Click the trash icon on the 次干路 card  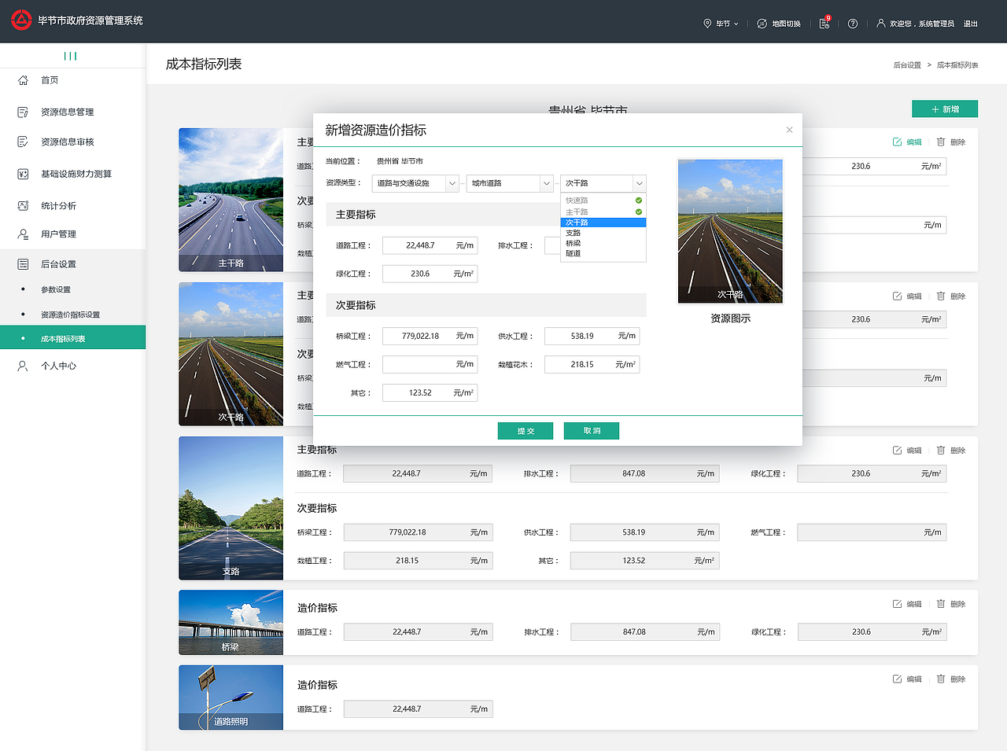(x=941, y=296)
